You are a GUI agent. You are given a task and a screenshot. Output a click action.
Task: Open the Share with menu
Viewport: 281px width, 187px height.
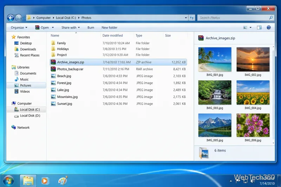(x=71, y=28)
